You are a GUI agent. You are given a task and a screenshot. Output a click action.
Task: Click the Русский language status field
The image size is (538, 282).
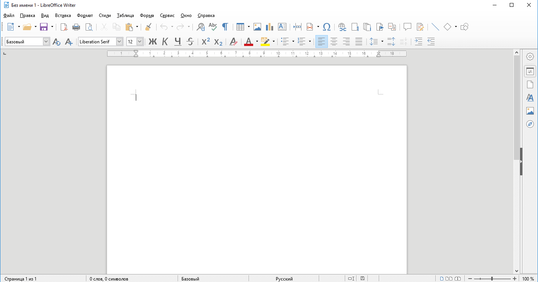[284, 279]
